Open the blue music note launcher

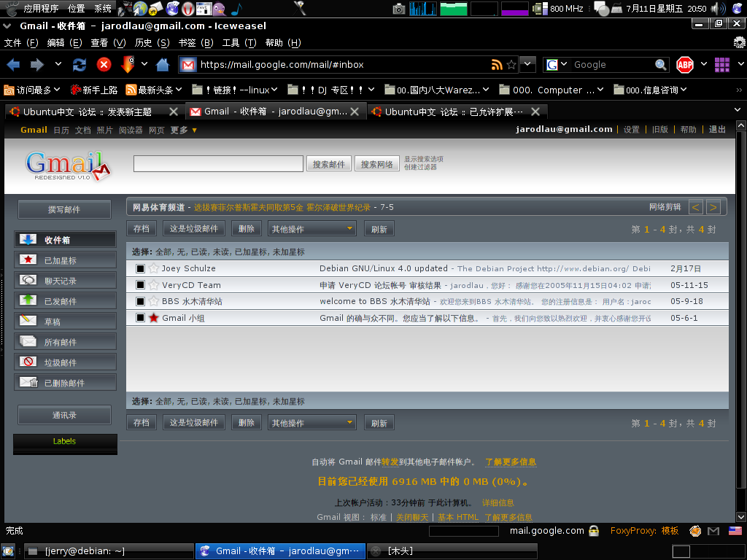pyautogui.click(x=236, y=8)
